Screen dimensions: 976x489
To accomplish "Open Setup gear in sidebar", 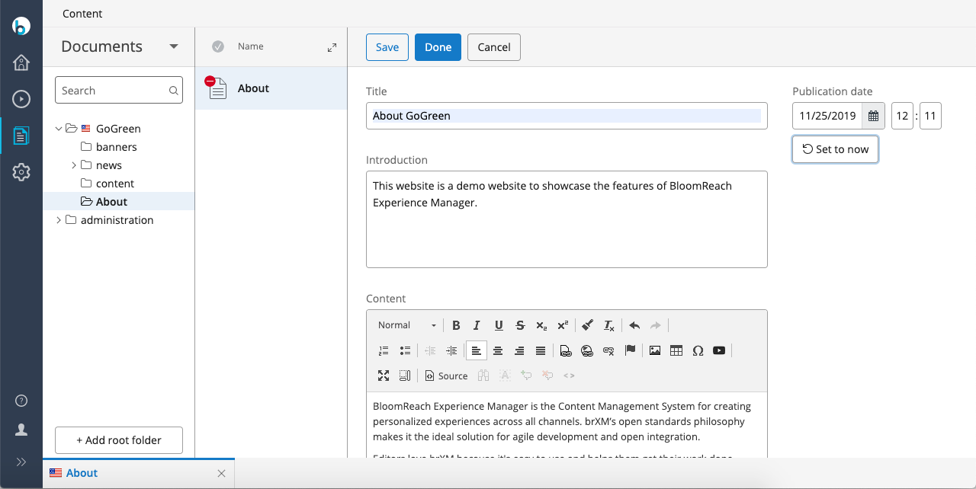I will pyautogui.click(x=21, y=173).
